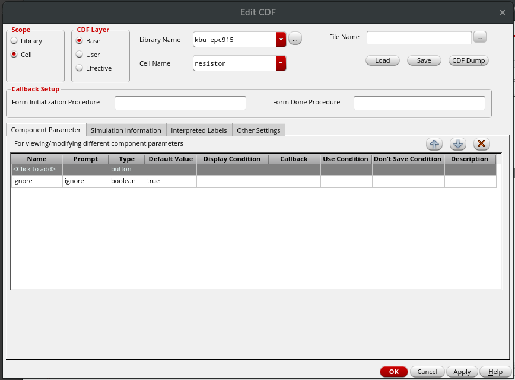
Task: Choose the User CDF layer
Action: click(x=79, y=55)
